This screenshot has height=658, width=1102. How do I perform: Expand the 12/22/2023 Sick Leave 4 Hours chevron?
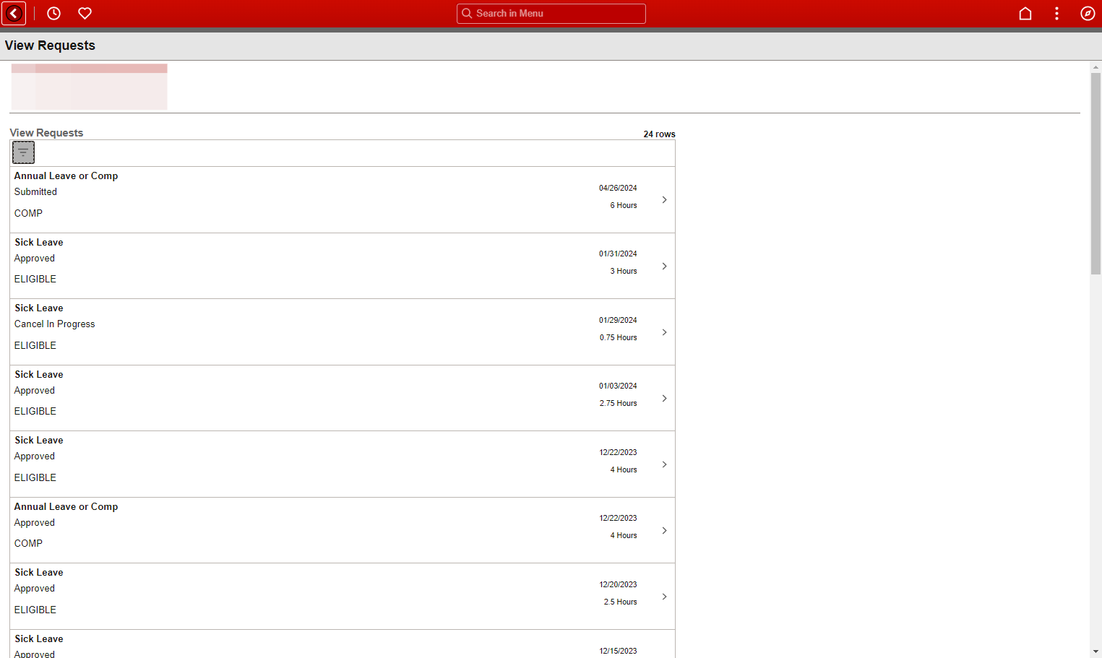[x=664, y=464]
